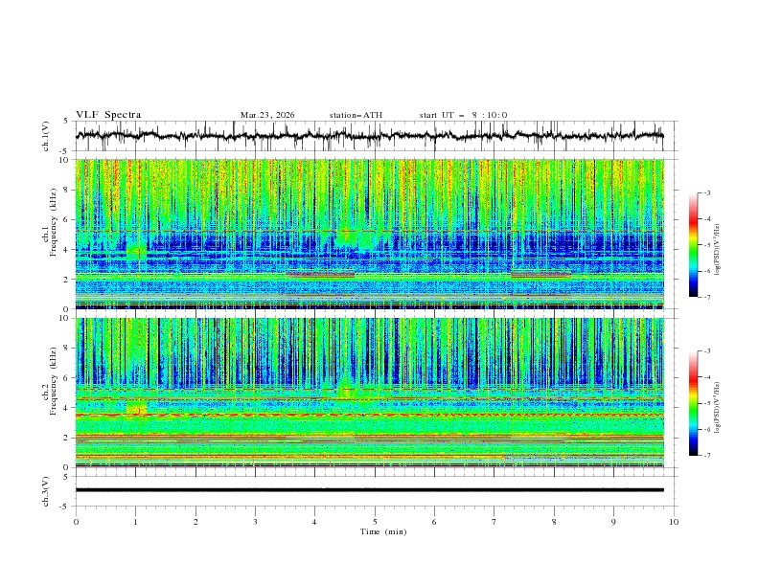Image resolution: width=759 pixels, height=586 pixels.
Task: Select the date text "Mar.23, 2026"
Action: point(267,115)
